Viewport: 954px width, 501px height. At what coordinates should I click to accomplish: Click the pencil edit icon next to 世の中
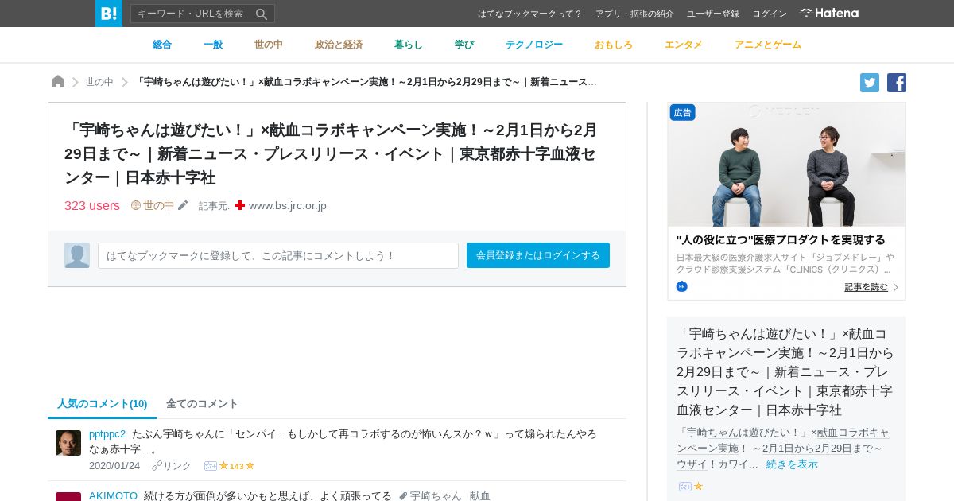[183, 205]
